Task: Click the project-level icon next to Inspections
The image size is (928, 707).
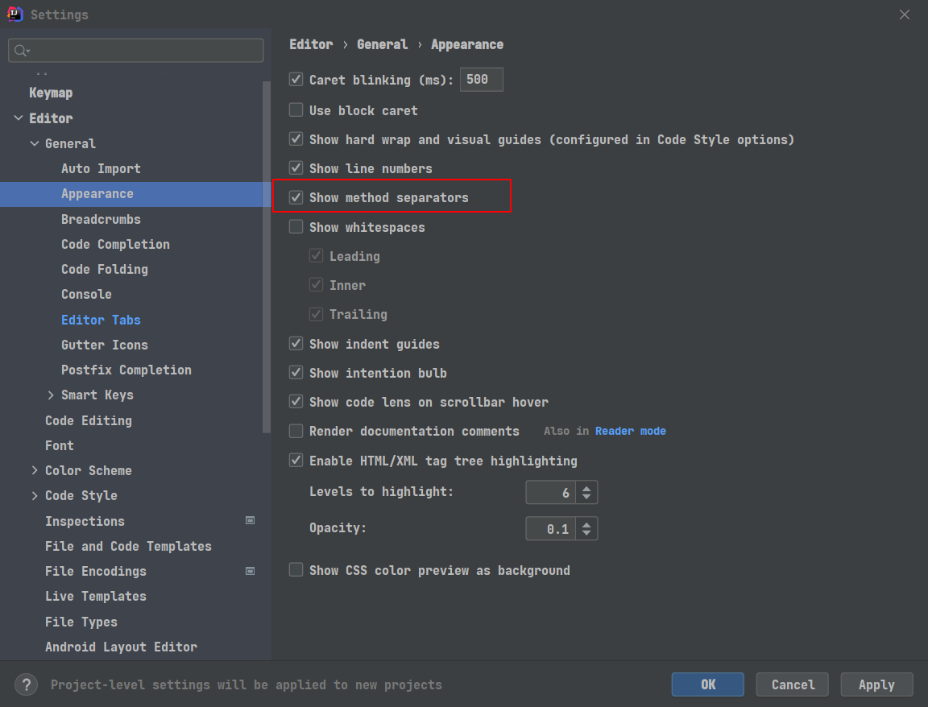Action: 251,521
